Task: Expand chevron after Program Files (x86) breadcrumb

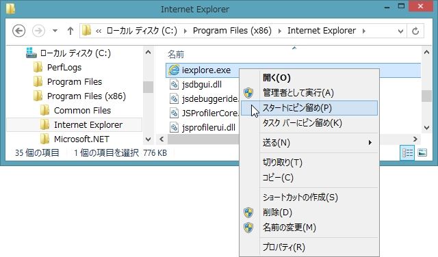Action: pyautogui.click(x=279, y=31)
